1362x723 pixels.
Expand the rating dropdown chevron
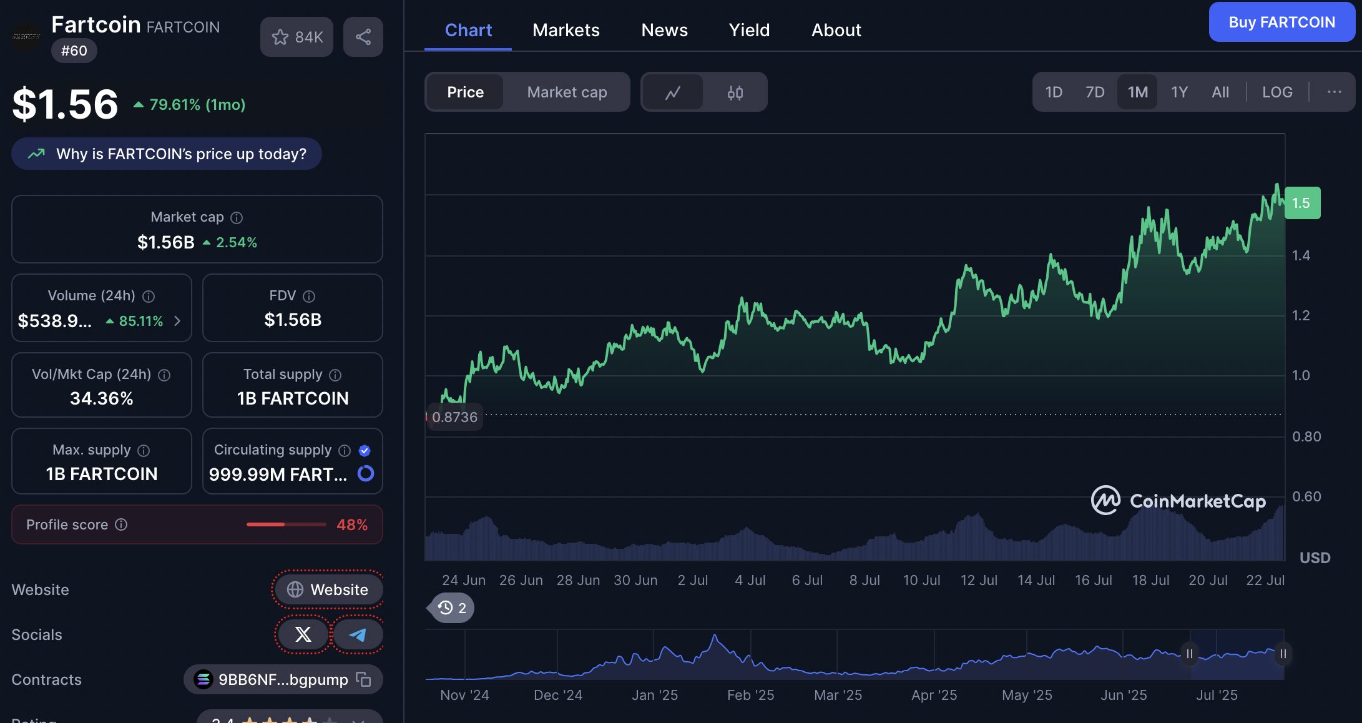point(358,720)
